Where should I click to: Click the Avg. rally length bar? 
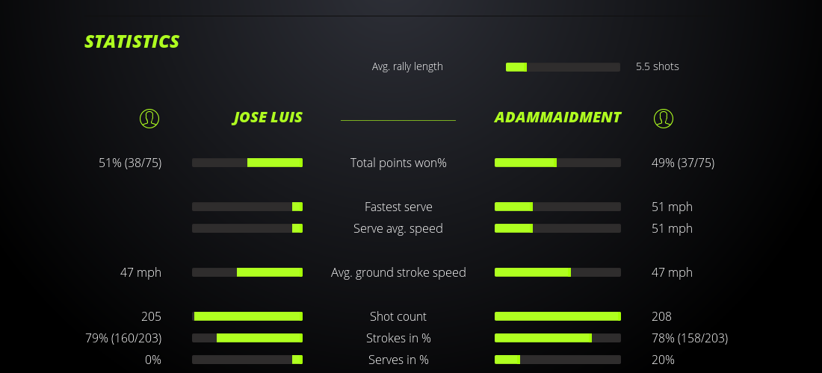(x=563, y=67)
